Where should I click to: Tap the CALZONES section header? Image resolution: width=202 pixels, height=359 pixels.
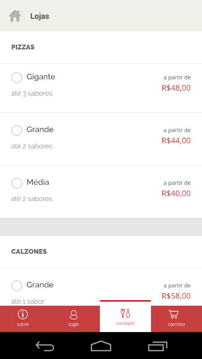(x=29, y=251)
